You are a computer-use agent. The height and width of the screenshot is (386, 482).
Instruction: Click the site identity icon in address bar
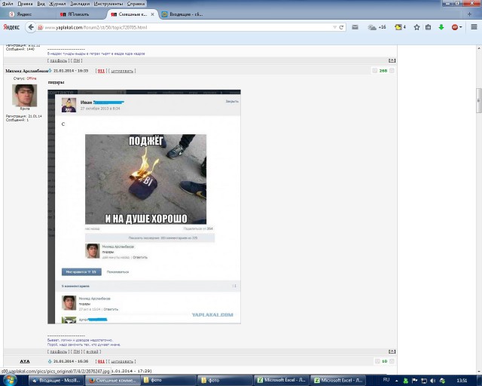tap(40, 27)
